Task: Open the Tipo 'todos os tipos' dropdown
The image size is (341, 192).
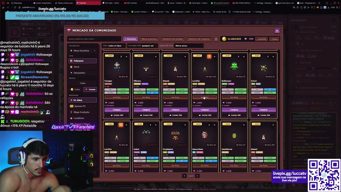Action: [116, 46]
